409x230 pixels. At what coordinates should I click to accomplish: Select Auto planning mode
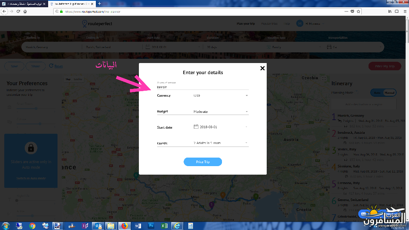point(377,92)
